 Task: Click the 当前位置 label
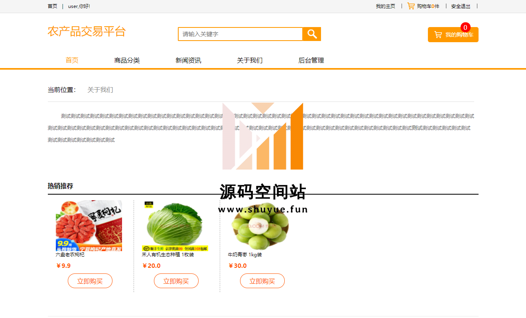pos(62,90)
